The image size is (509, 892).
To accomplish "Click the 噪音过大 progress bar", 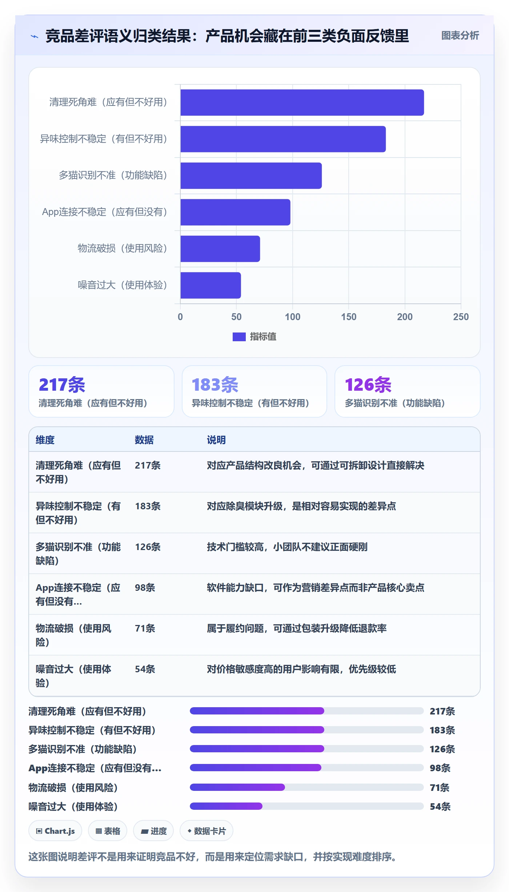I will coord(306,806).
